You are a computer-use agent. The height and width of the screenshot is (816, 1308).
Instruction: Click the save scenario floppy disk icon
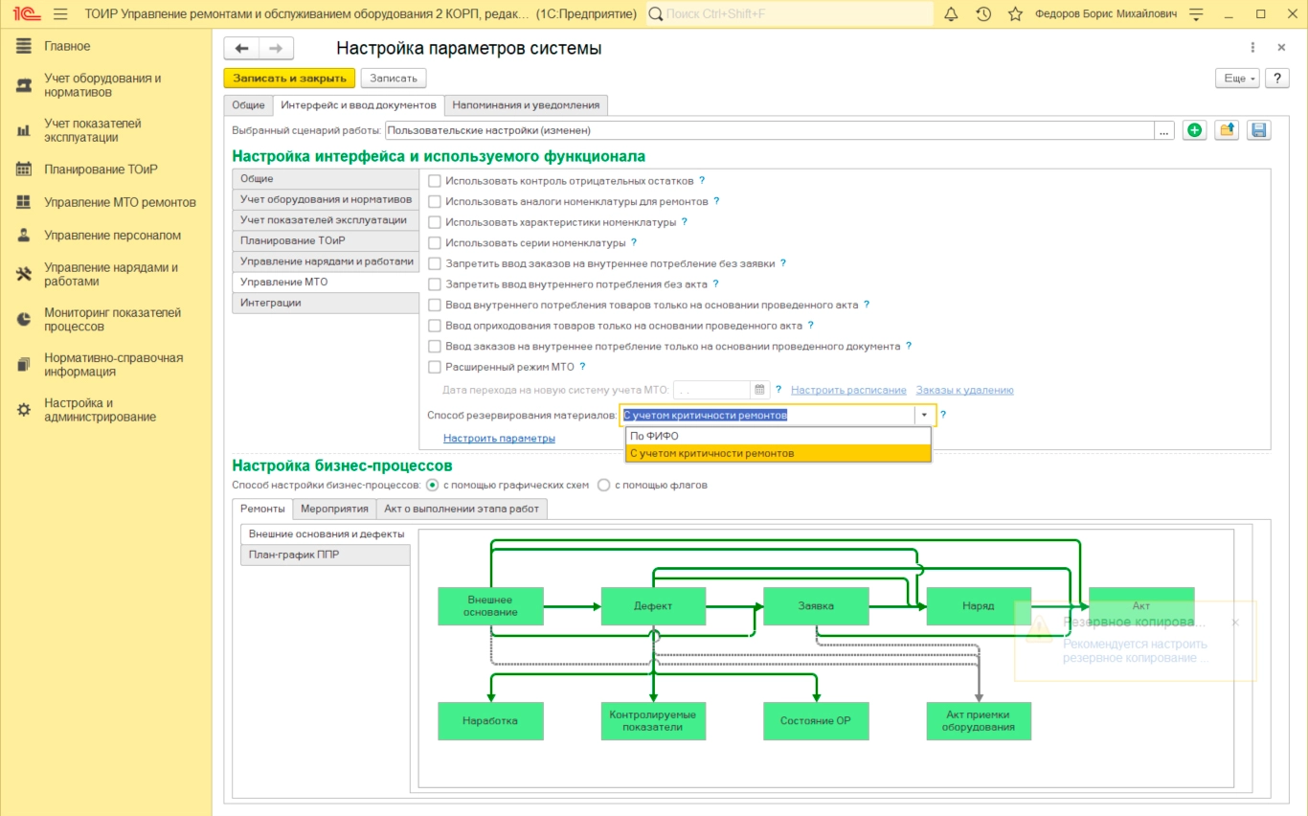coord(1259,131)
